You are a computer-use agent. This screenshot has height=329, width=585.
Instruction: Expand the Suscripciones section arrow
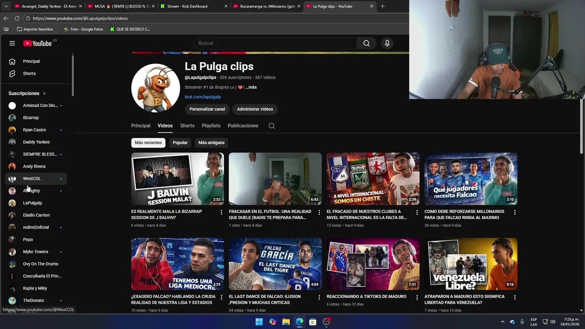(x=44, y=93)
